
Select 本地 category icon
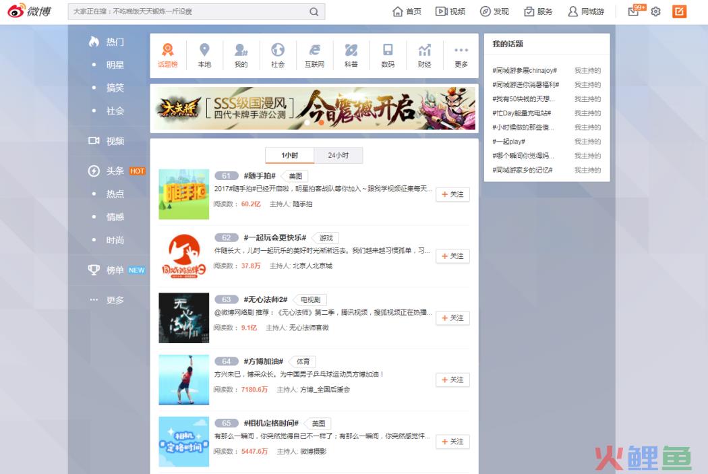click(204, 55)
